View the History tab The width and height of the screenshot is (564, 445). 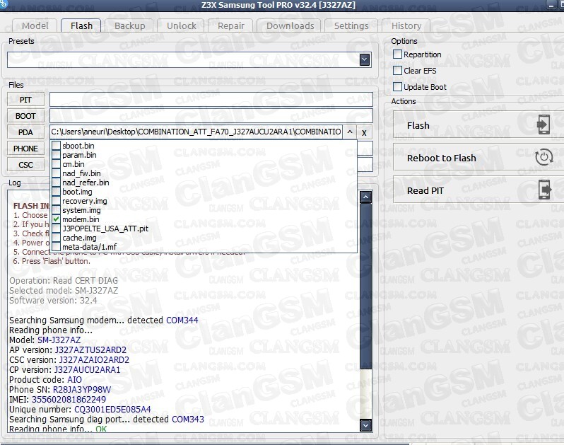406,26
